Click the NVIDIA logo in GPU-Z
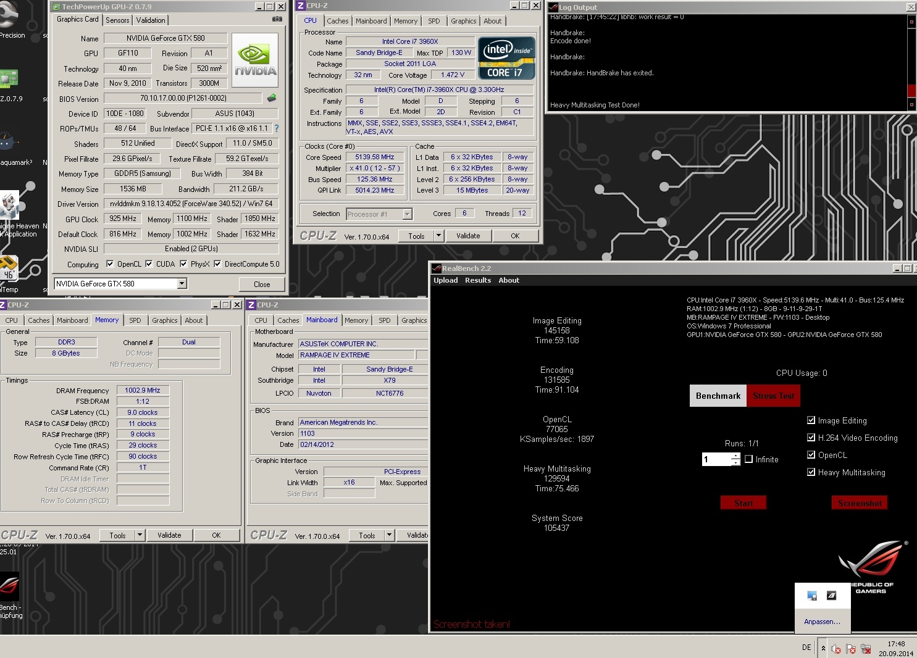The height and width of the screenshot is (658, 917). [255, 60]
